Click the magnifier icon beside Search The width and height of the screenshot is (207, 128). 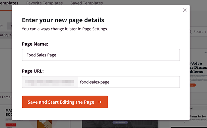190,32
